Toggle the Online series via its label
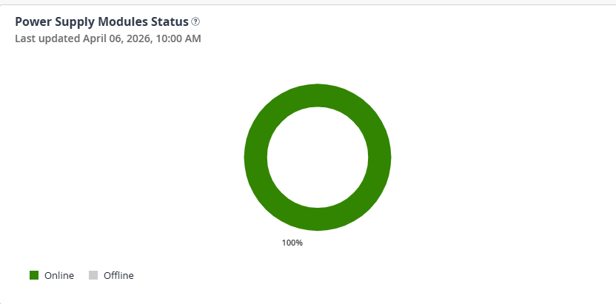Image resolution: width=616 pixels, height=304 pixels. pyautogui.click(x=59, y=276)
